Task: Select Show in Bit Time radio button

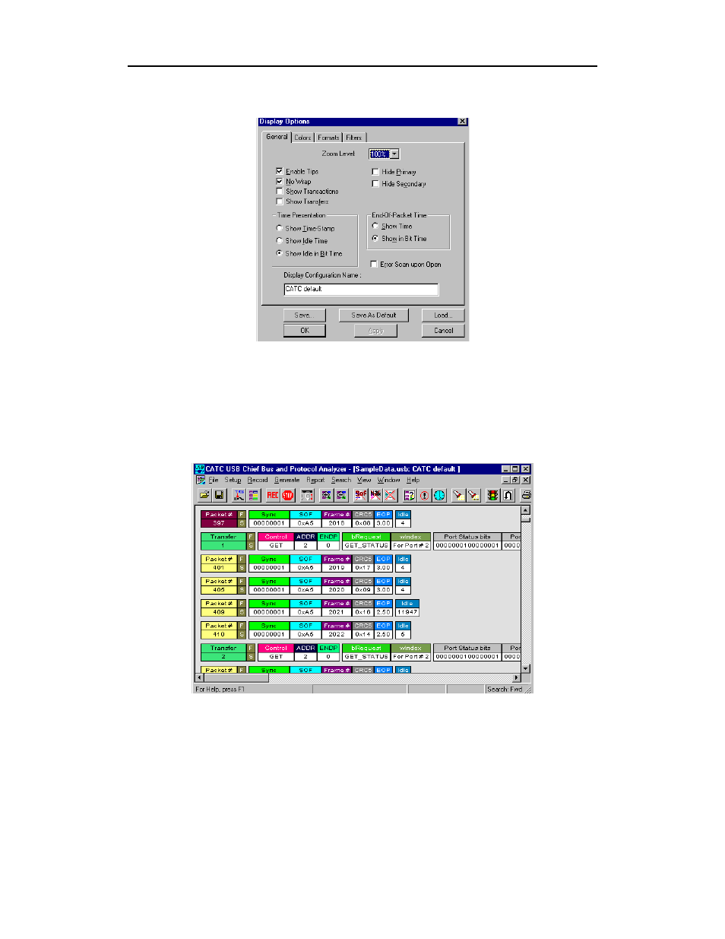Action: pos(375,238)
